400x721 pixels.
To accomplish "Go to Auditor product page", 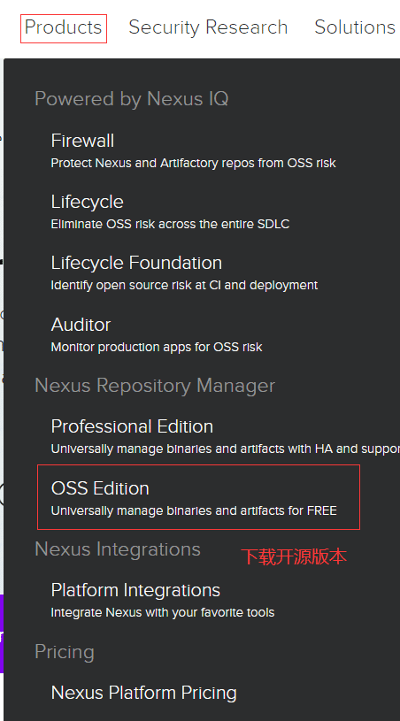I will click(x=81, y=325).
